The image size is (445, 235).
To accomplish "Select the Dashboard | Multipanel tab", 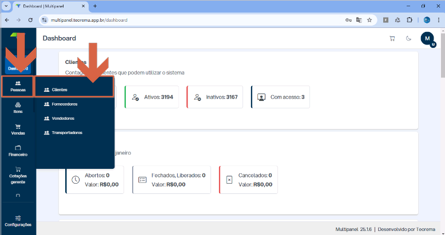I will [50, 6].
